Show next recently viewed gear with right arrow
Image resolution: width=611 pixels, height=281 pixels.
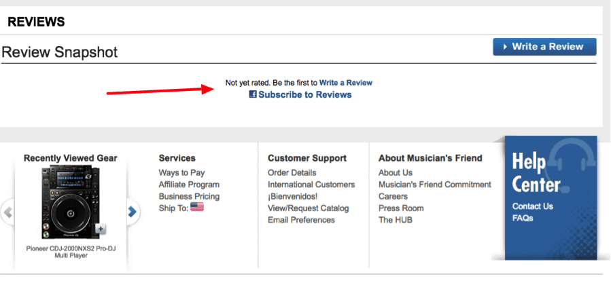coord(133,212)
